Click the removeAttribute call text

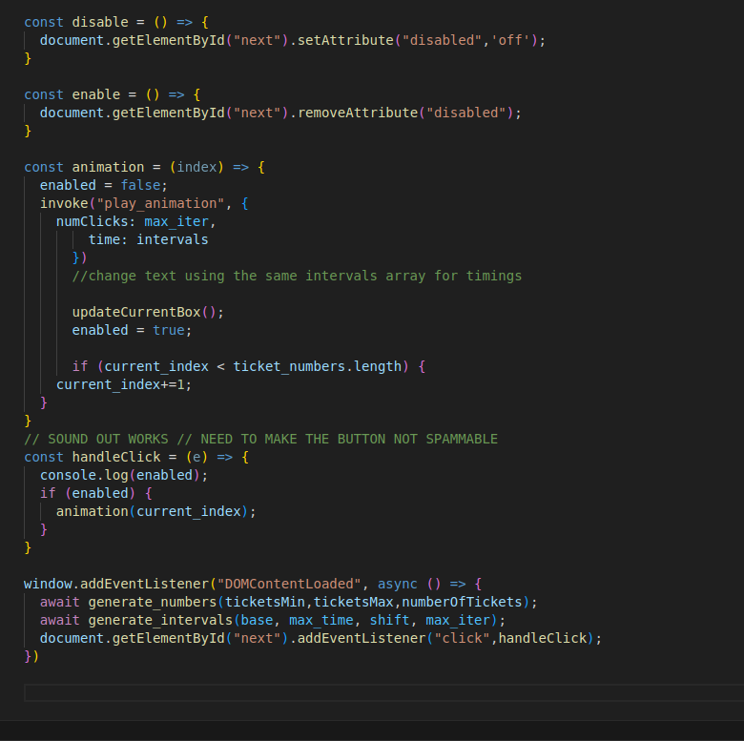(x=358, y=113)
